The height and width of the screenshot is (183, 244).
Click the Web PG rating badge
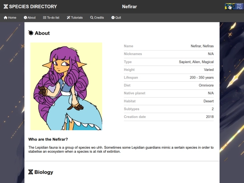234,6
